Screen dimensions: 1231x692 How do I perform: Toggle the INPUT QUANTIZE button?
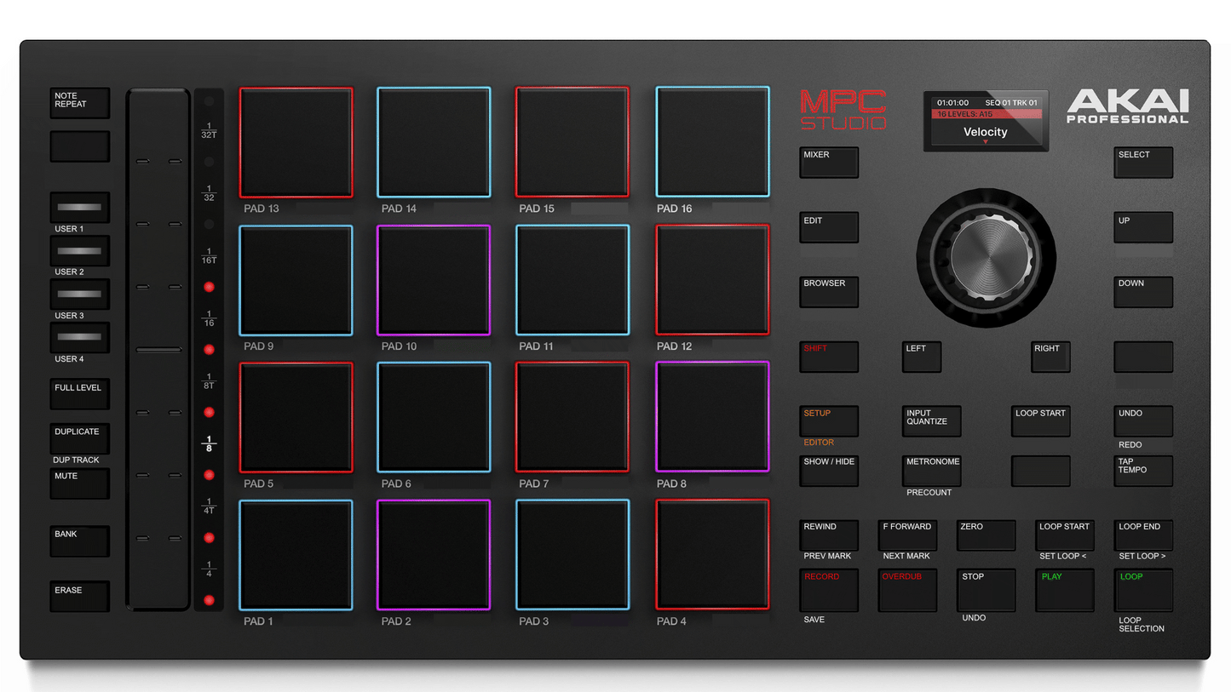[932, 421]
